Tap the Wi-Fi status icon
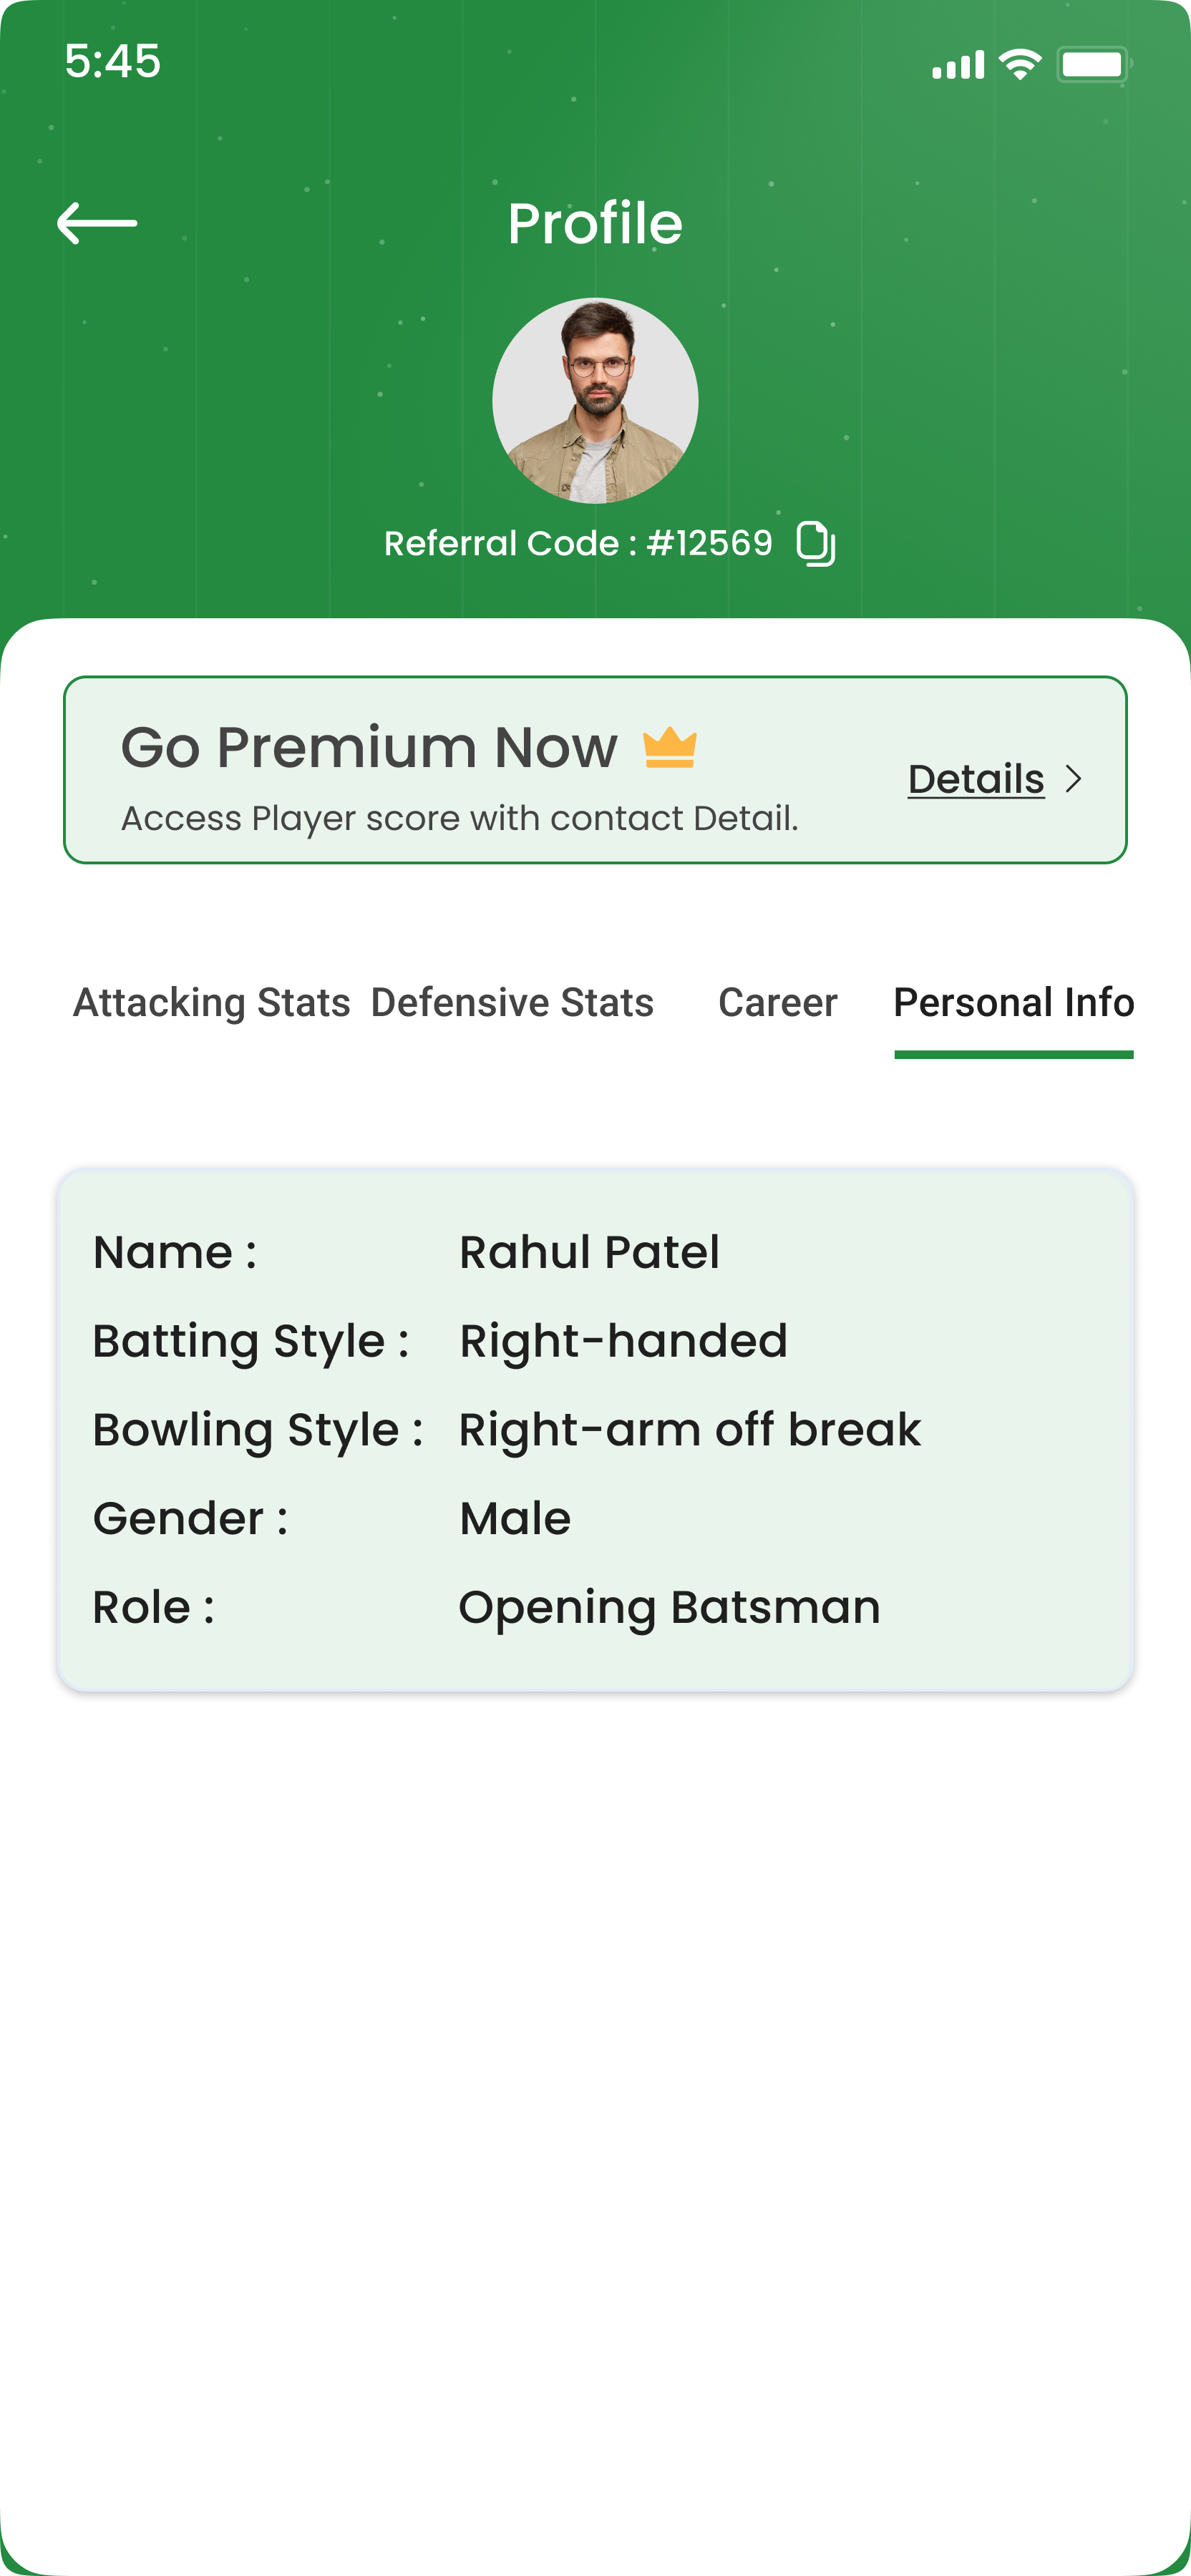The image size is (1191, 2576). point(1020,65)
